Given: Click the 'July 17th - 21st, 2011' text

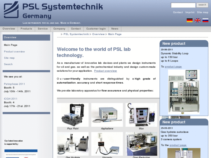Looking at the screenshot, I should [x=17, y=106].
